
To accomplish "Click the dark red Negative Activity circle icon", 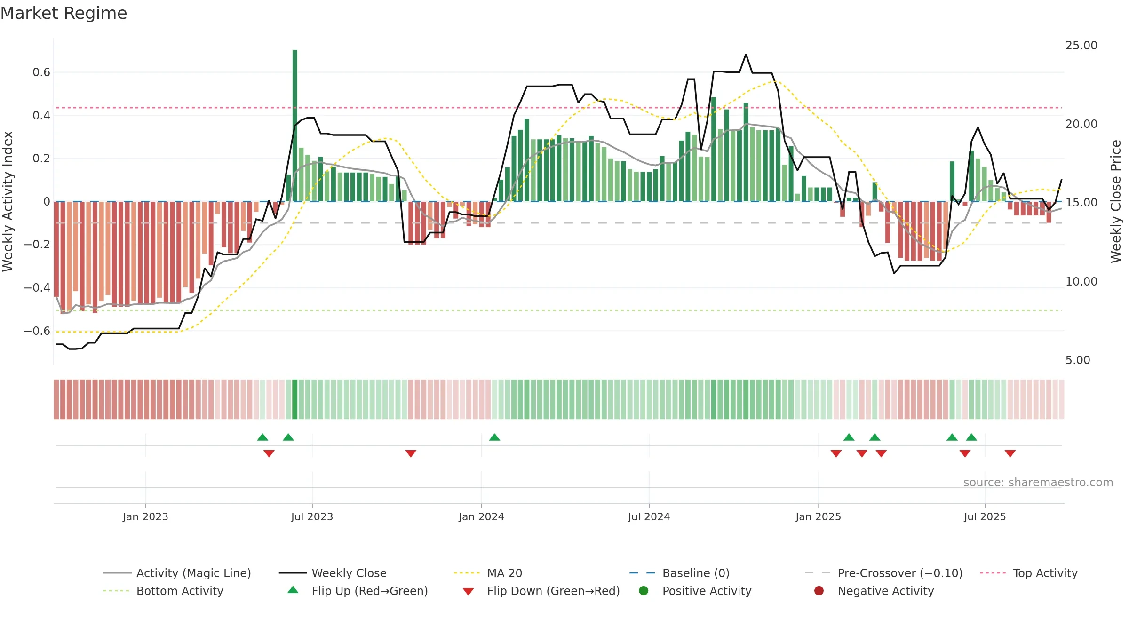I will pos(819,591).
